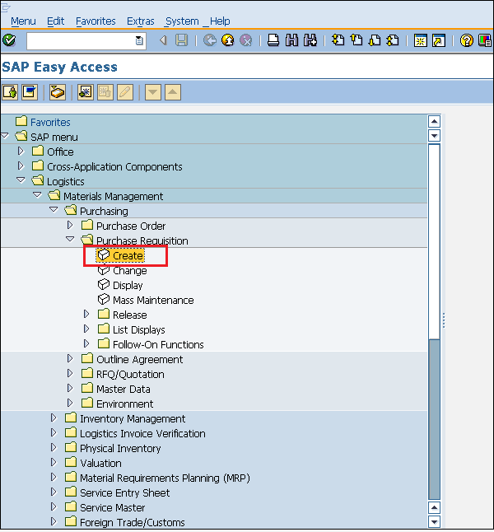Select the Service Entry Sheet folder
This screenshot has width=494, height=532.
click(125, 493)
